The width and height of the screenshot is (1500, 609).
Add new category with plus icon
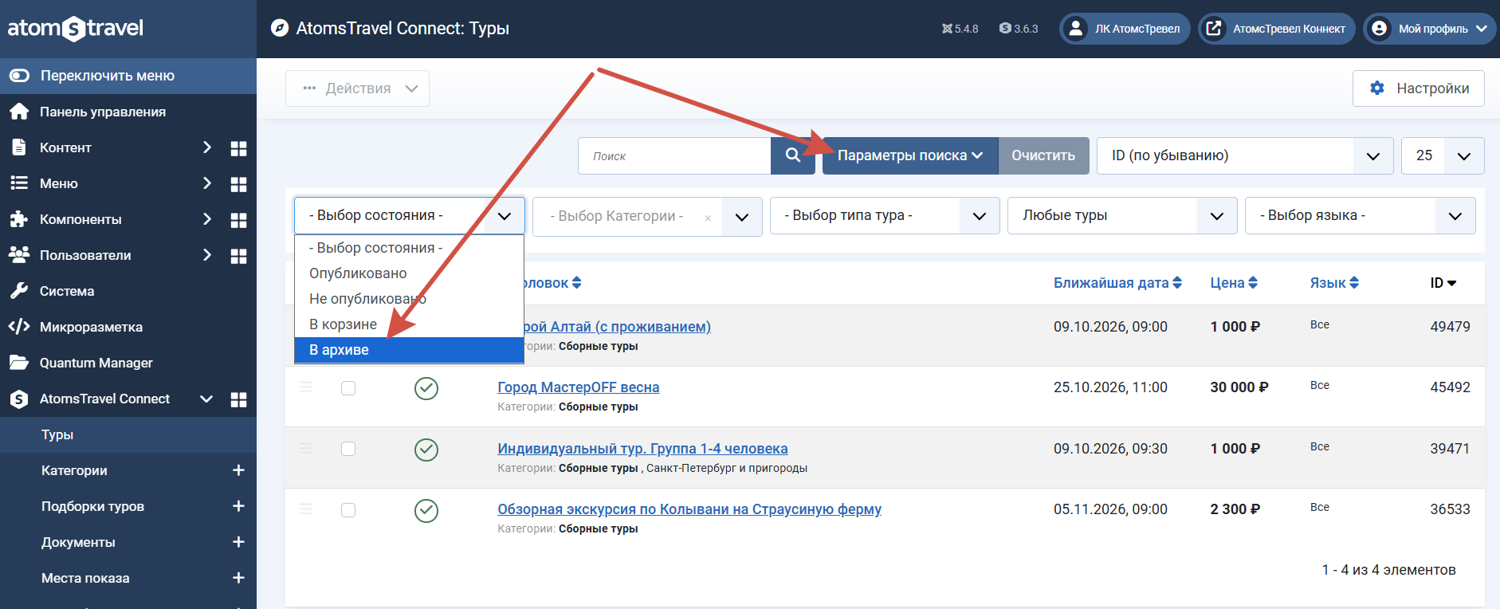238,470
